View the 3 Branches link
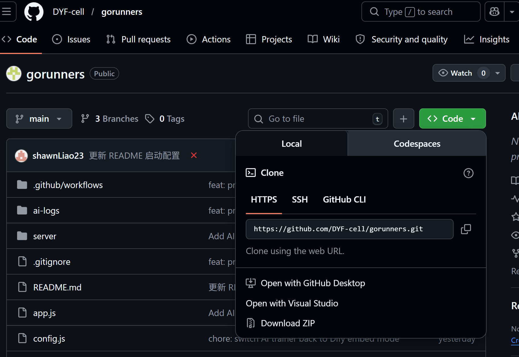This screenshot has width=519, height=357. (109, 119)
